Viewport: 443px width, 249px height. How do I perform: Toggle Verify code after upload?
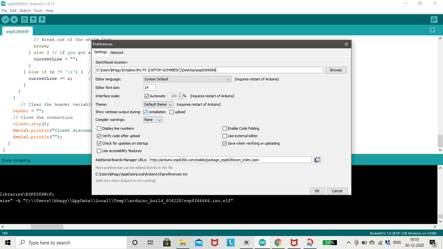(x=99, y=136)
